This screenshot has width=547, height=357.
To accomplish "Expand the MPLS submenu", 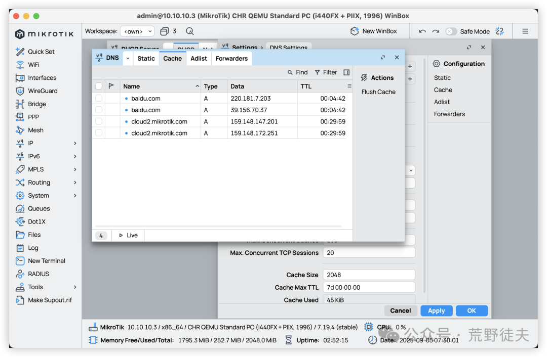I will point(75,169).
